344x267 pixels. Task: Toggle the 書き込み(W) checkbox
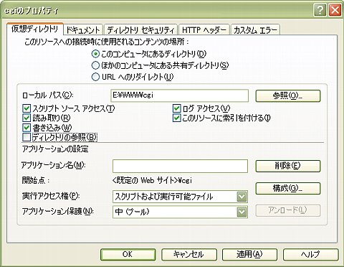[27, 128]
